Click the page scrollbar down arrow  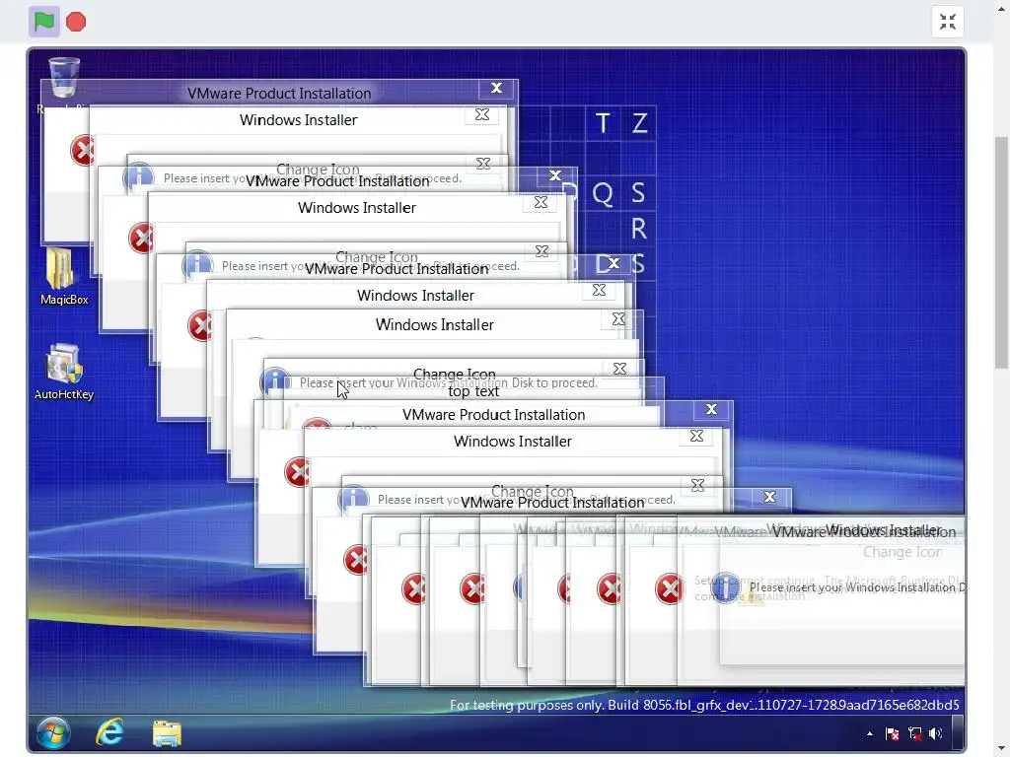pyautogui.click(x=1002, y=749)
